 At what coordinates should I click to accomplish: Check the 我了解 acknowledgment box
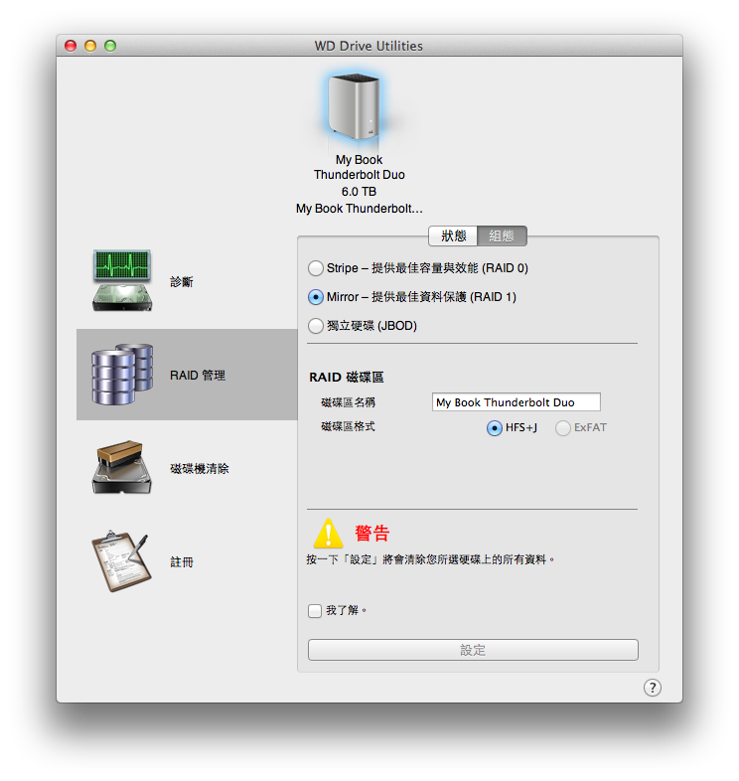[x=315, y=611]
